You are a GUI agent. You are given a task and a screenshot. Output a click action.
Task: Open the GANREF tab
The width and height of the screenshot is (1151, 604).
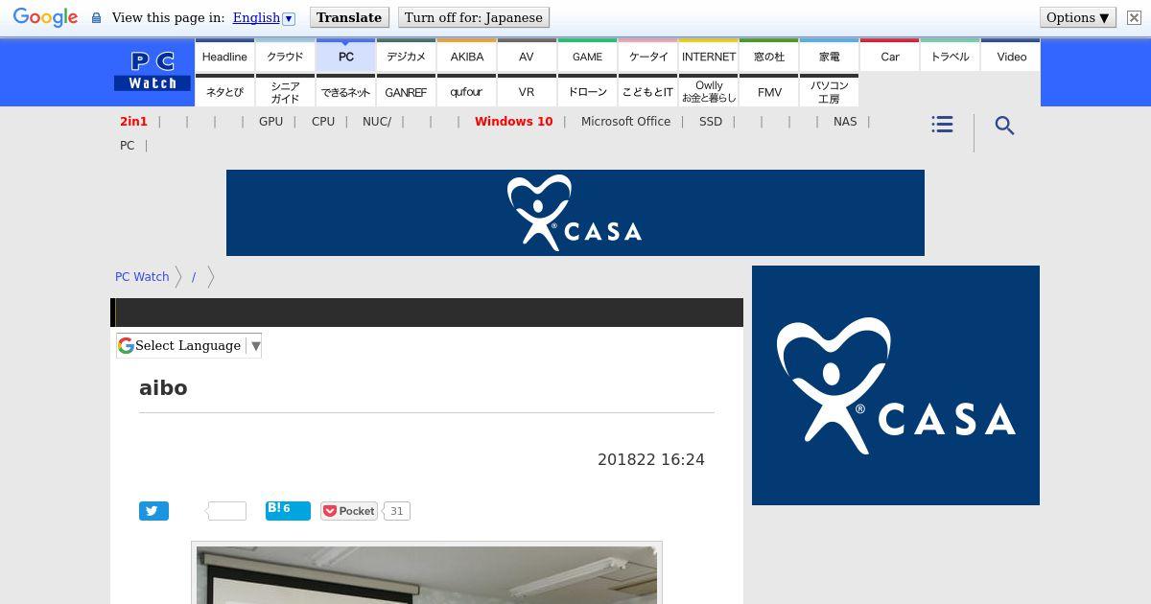[x=406, y=91]
